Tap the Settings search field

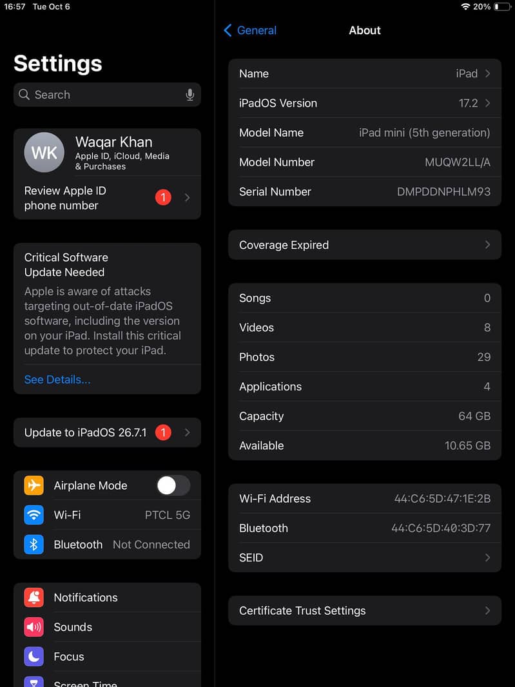coord(108,95)
